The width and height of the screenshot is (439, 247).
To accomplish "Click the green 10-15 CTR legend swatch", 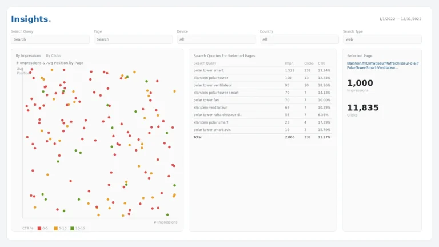I will tap(72, 229).
